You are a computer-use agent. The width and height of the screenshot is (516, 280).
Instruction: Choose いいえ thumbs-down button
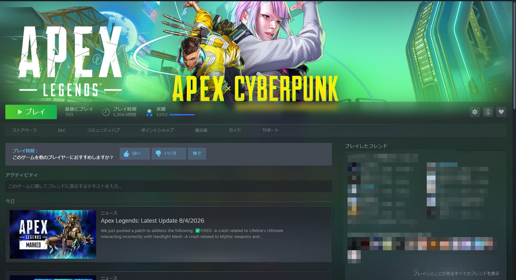[169, 154]
